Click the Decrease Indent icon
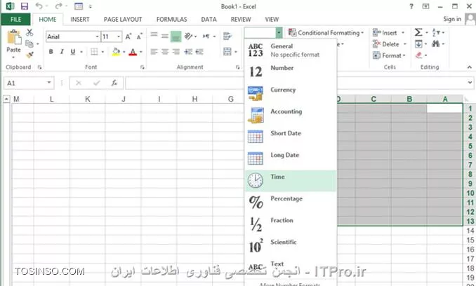476x286 pixels. 188,52
